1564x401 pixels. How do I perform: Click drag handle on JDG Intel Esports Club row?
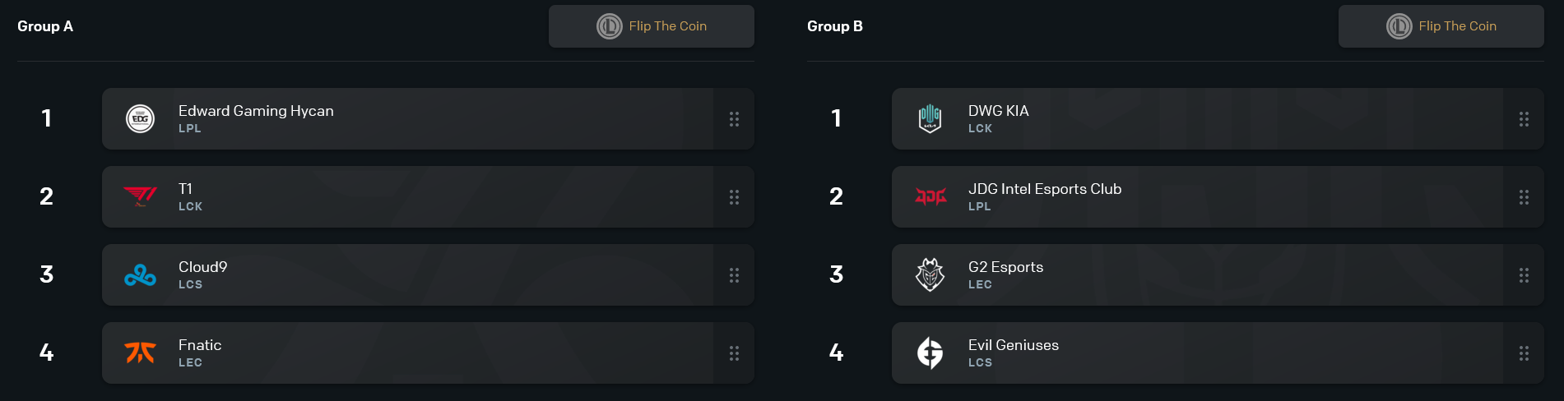[1524, 197]
